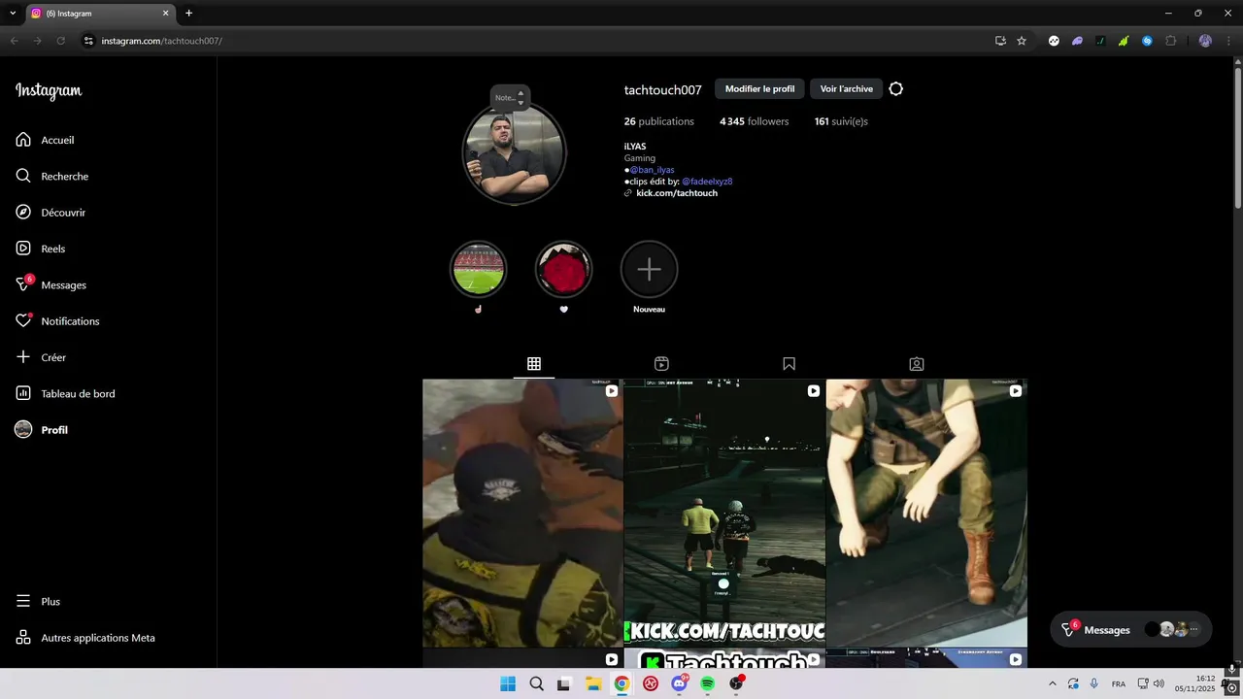Open the Chrome three-dot menu
This screenshot has height=699, width=1243.
click(1227, 41)
